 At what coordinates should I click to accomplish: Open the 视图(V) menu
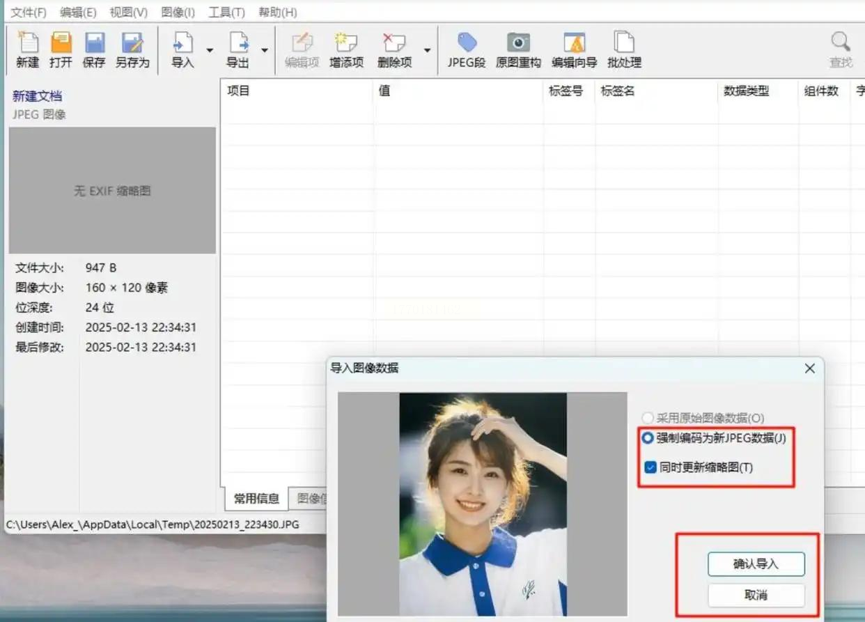[129, 13]
